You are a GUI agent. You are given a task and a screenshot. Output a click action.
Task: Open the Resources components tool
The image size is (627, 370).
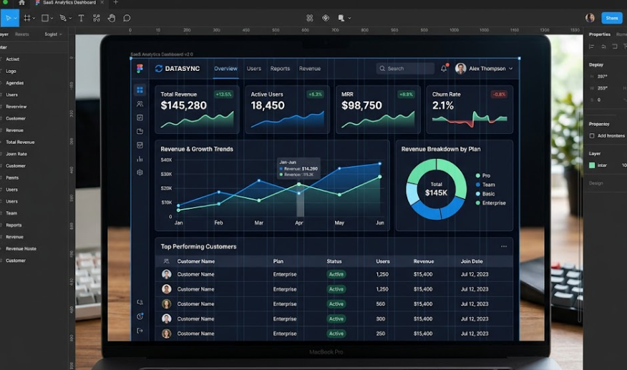pyautogui.click(x=97, y=18)
